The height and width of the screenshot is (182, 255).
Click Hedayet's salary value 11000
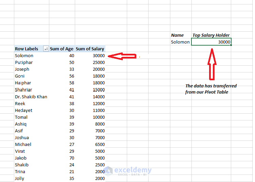tap(99, 111)
